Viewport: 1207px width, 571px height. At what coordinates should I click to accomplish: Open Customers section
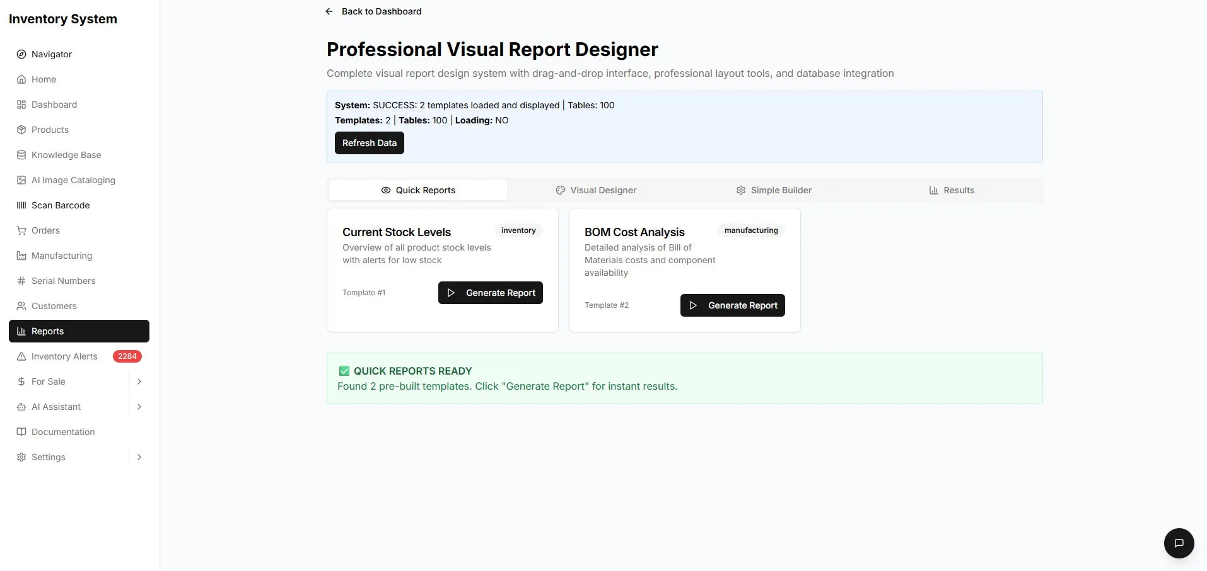79,306
